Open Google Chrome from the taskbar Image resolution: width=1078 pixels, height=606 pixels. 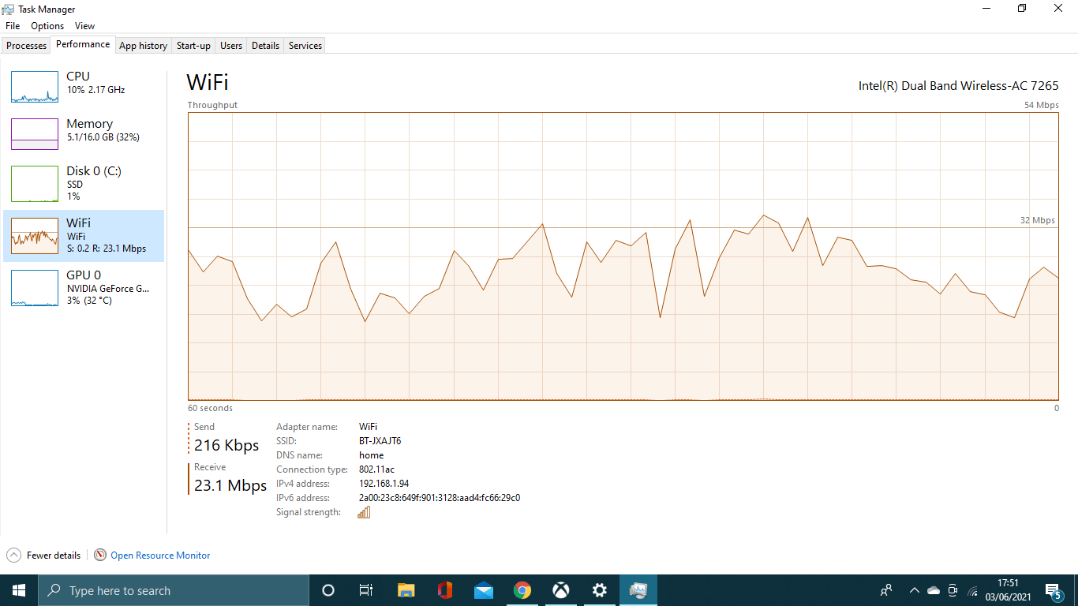(x=522, y=589)
